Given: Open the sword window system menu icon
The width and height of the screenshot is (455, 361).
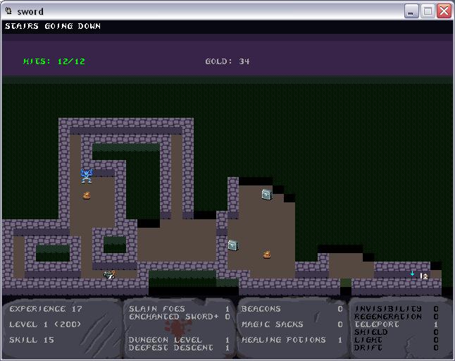Looking at the screenshot, I should point(8,11).
